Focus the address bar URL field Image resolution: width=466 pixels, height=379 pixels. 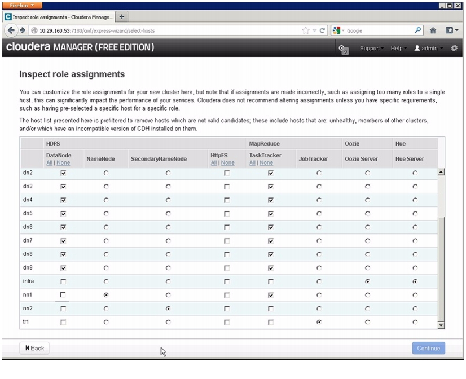point(166,30)
